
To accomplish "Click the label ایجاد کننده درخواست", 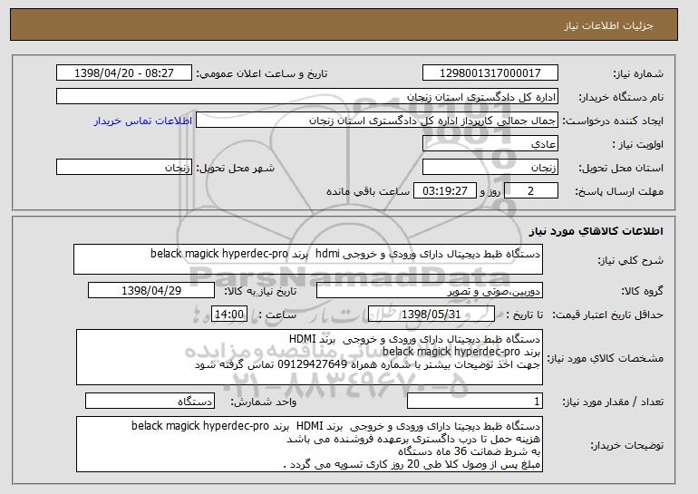I will [613, 121].
